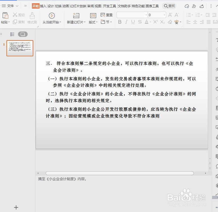This screenshot has height=212, width=218.
Task: Click the collaboration user icon
Action: pos(194,6)
